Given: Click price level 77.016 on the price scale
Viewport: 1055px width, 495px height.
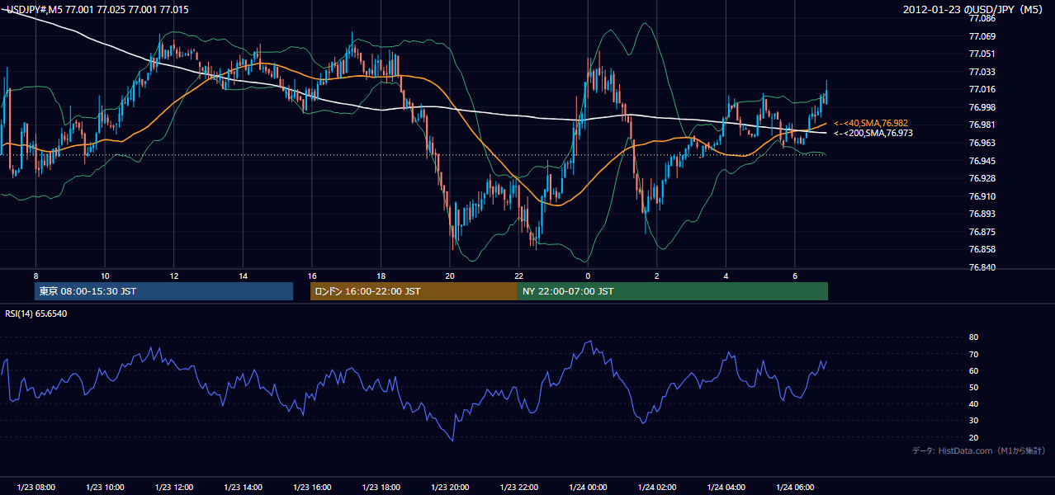Looking at the screenshot, I should (x=982, y=89).
